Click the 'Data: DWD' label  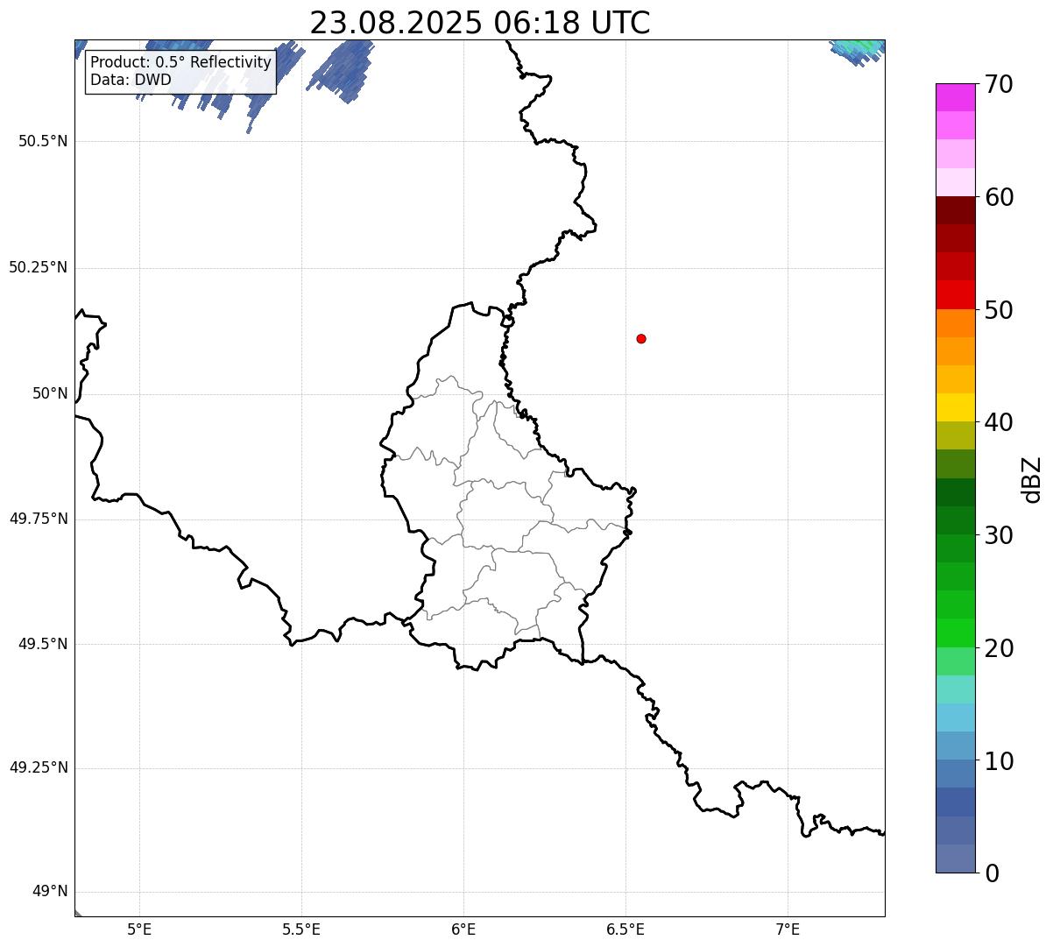point(131,80)
